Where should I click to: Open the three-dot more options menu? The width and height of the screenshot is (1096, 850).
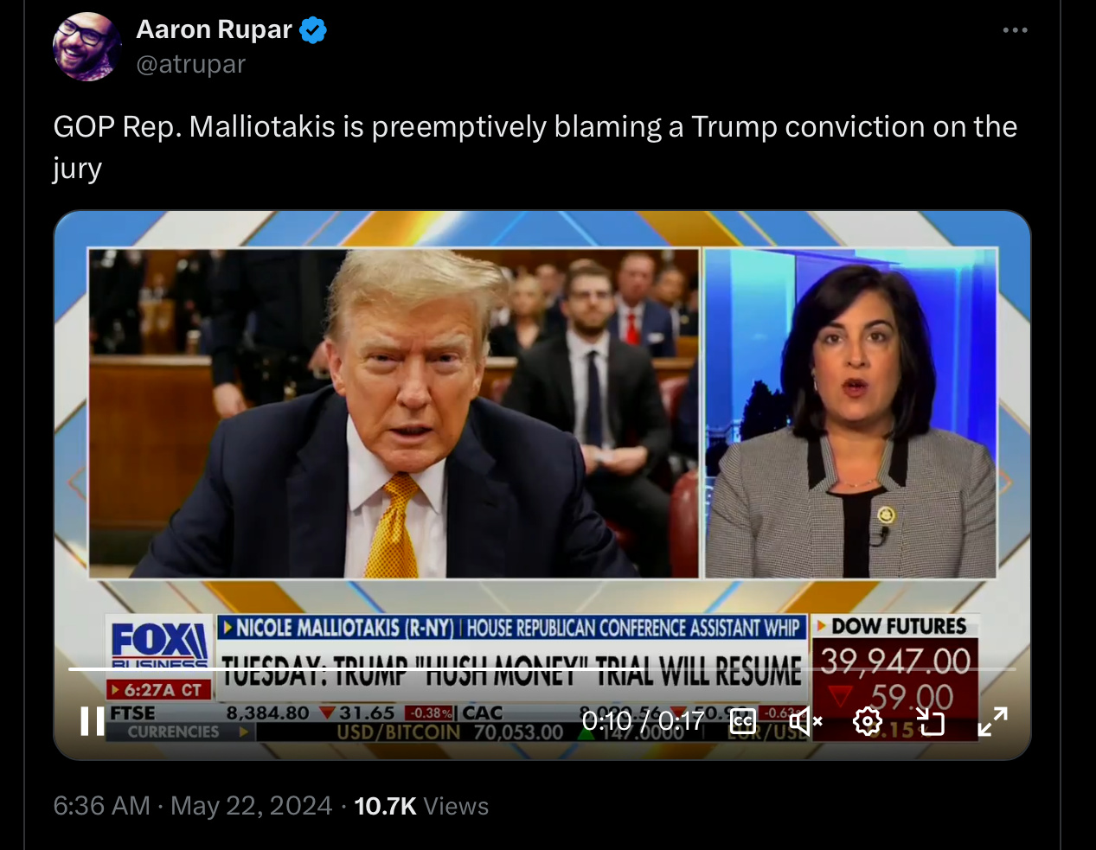coord(1015,30)
